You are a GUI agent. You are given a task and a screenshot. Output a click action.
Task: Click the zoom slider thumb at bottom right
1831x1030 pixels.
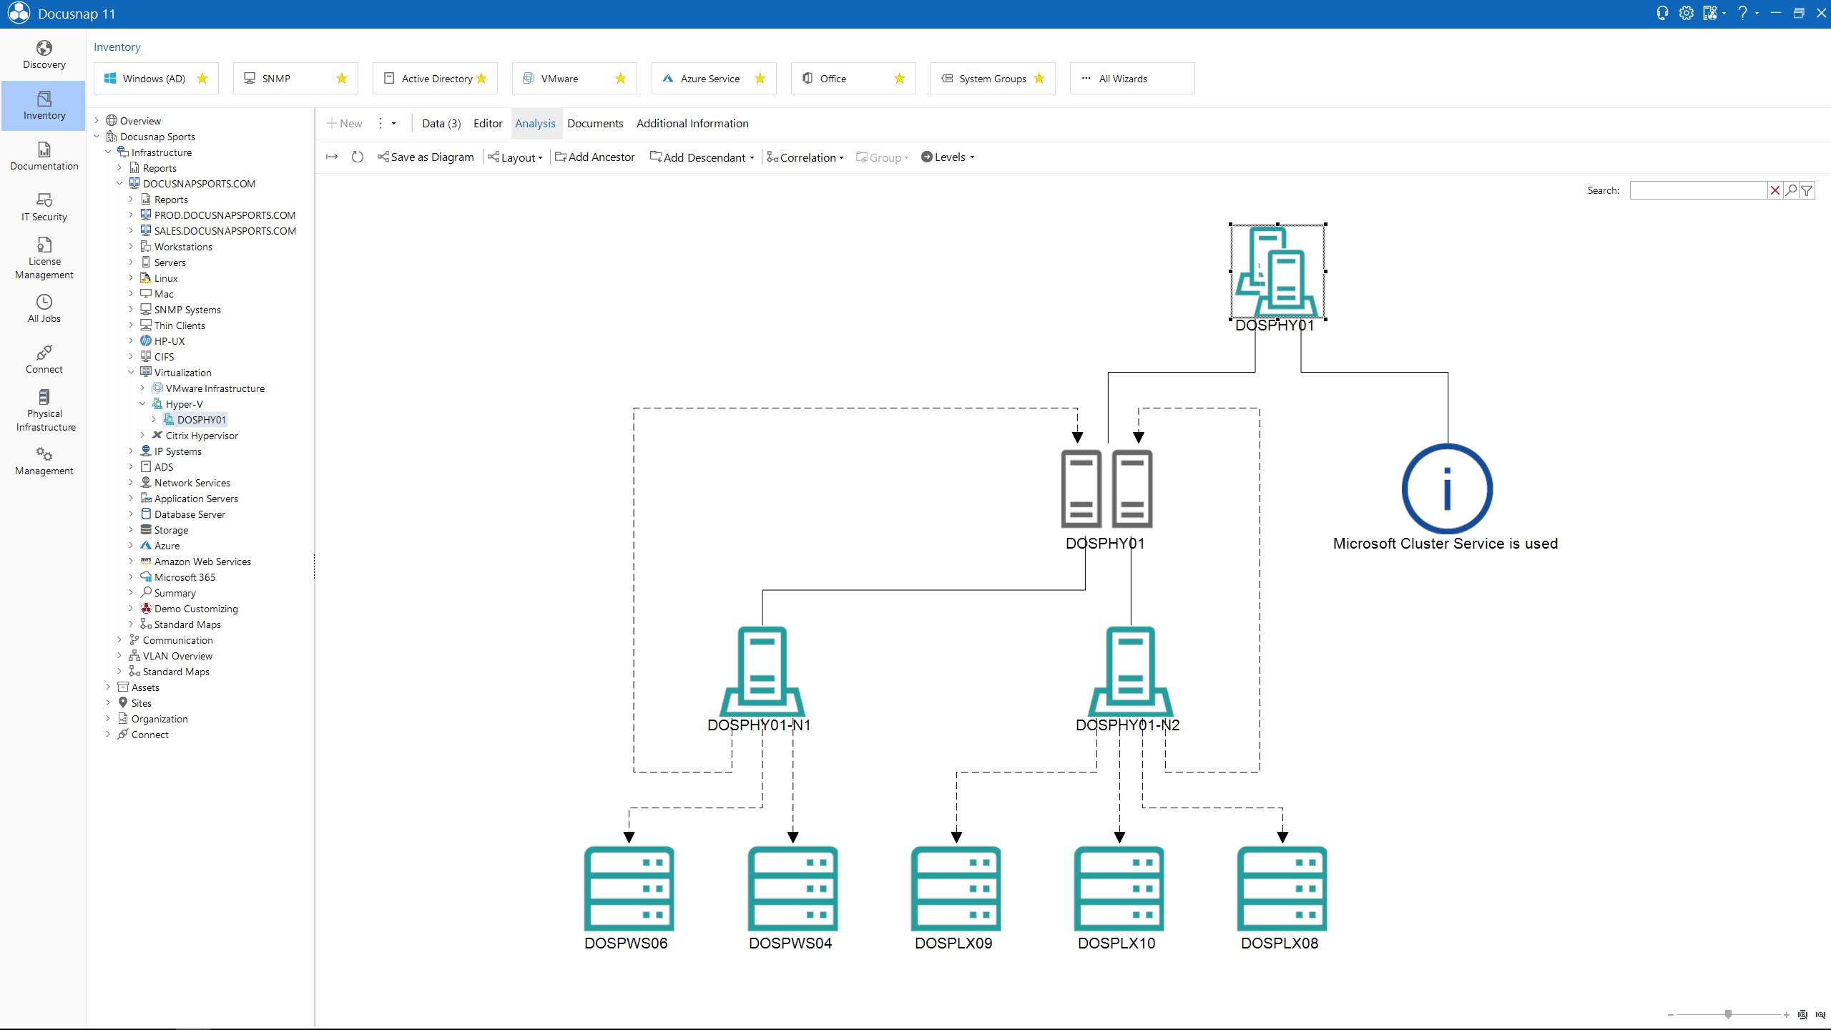[1728, 1014]
